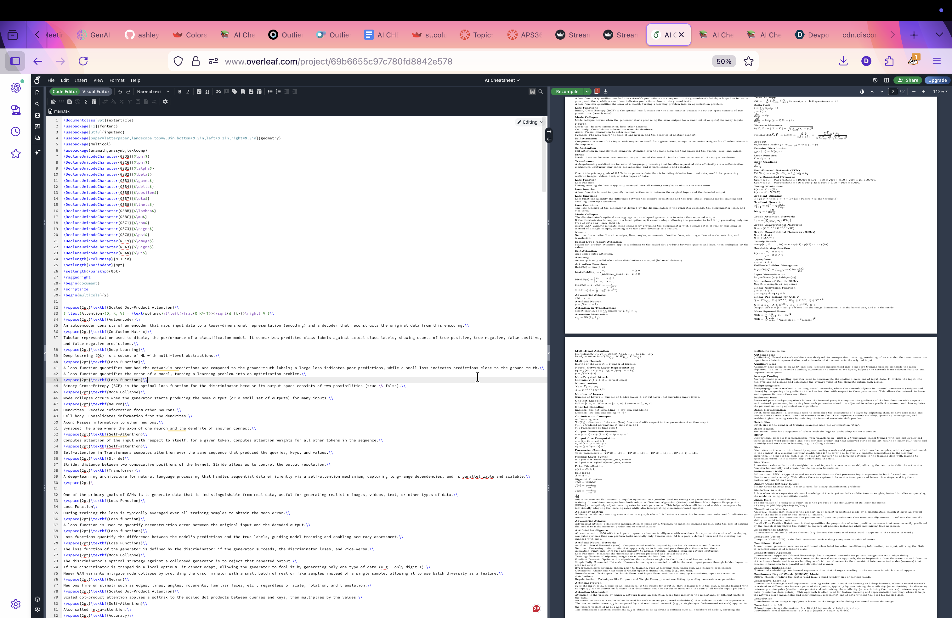The height and width of the screenshot is (618, 952).
Task: Open the Insert menu
Action: 81,80
